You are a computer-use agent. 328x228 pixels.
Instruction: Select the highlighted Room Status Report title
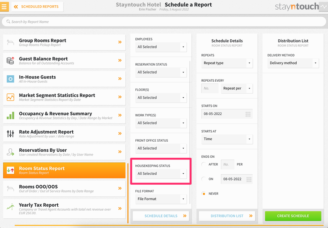click(x=42, y=168)
